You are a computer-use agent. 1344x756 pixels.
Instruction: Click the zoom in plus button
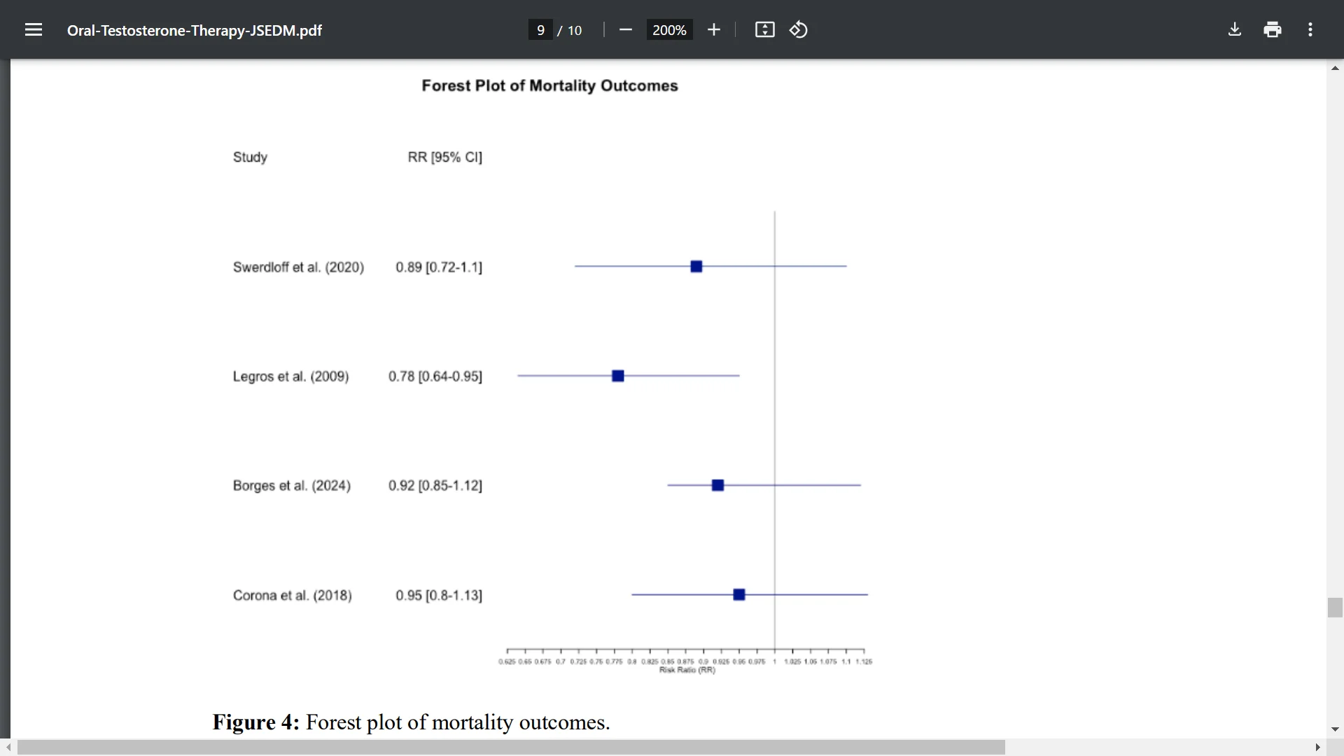pos(714,29)
